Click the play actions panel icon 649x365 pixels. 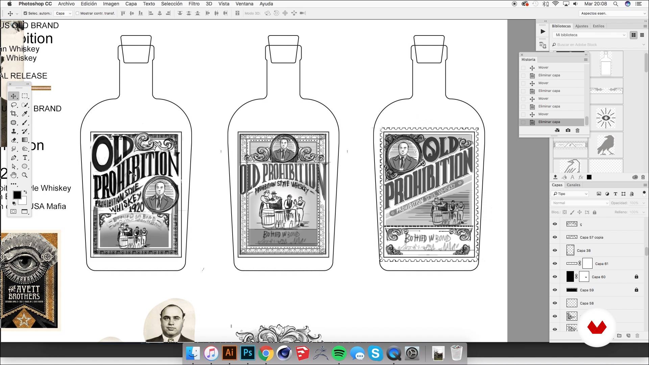[x=543, y=31]
